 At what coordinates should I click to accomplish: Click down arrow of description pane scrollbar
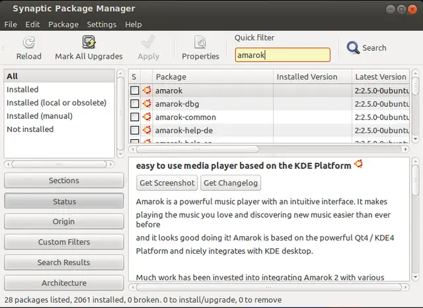point(416,277)
